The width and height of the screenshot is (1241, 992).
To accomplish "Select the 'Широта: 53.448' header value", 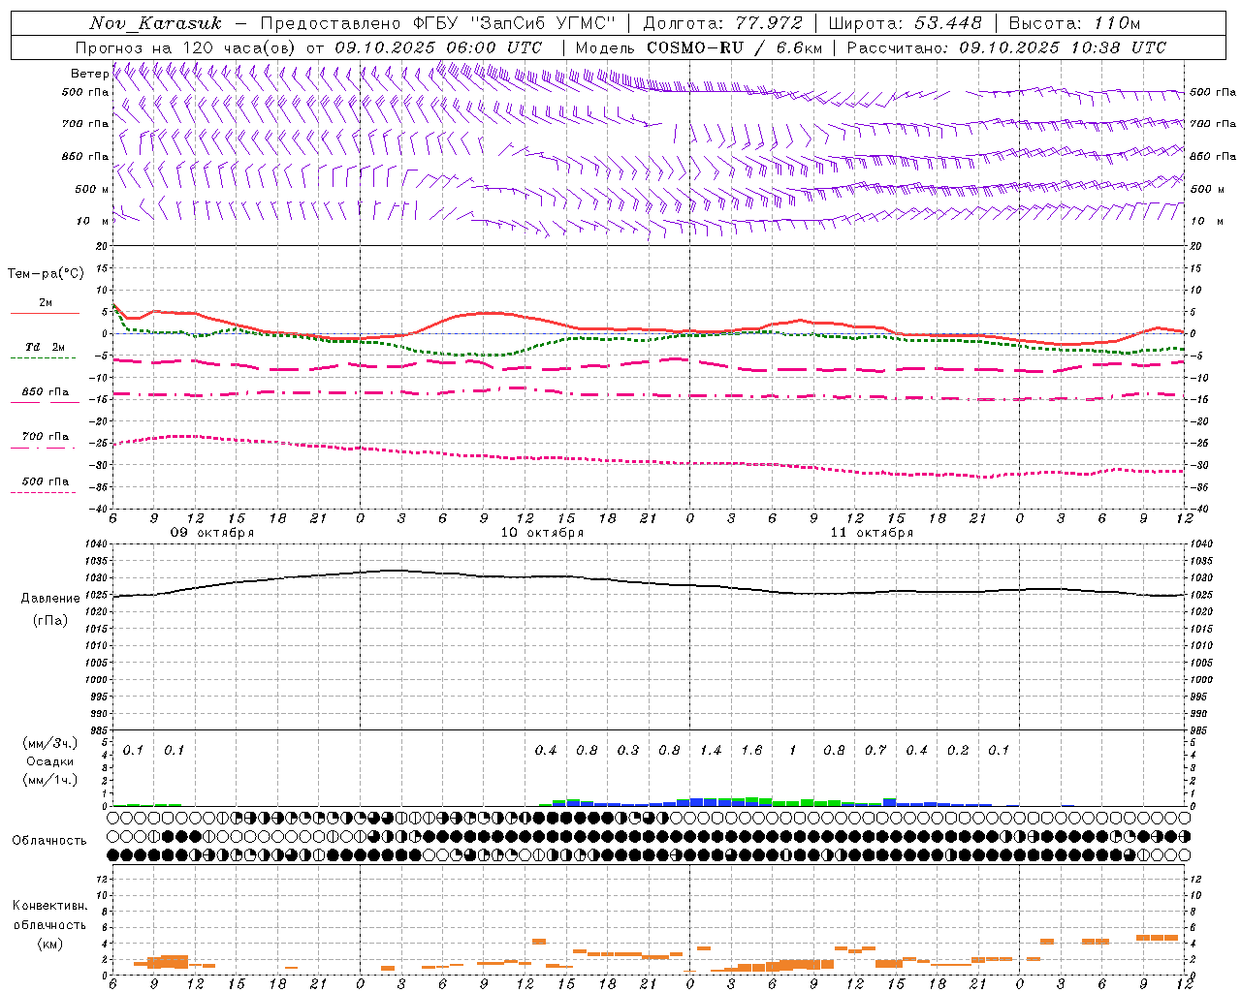I will pos(905,23).
